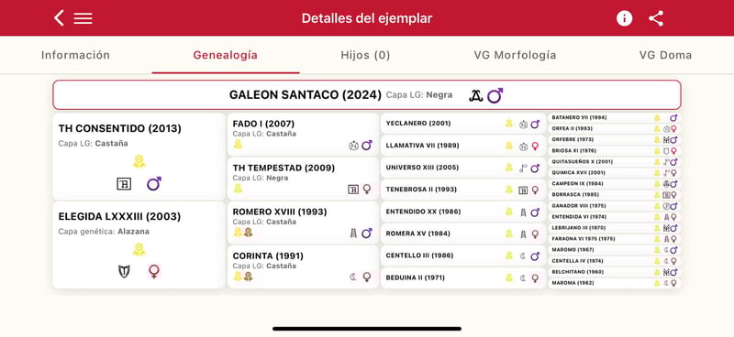Go back with the left arrow icon
734x337 pixels.
(59, 18)
